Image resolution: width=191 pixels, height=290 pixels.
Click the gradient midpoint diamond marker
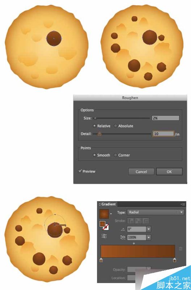(x=134, y=244)
